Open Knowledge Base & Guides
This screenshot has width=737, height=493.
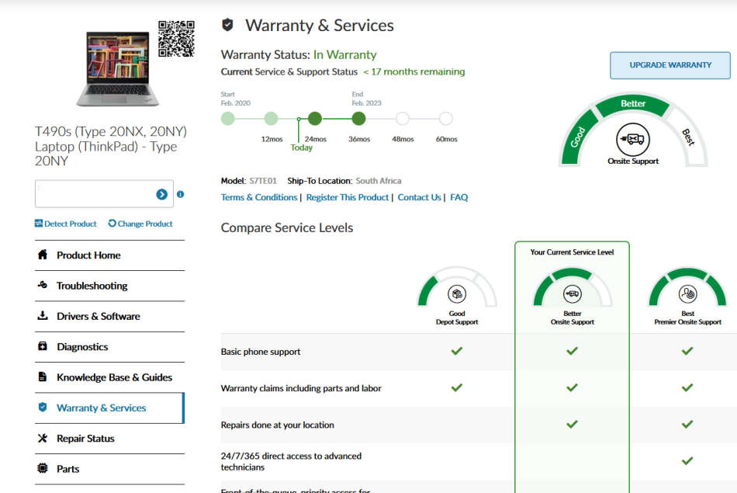pos(114,377)
